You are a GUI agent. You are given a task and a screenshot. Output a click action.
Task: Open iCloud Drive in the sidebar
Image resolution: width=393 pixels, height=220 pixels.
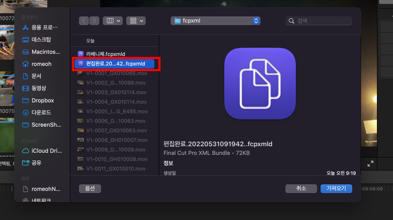(x=42, y=151)
